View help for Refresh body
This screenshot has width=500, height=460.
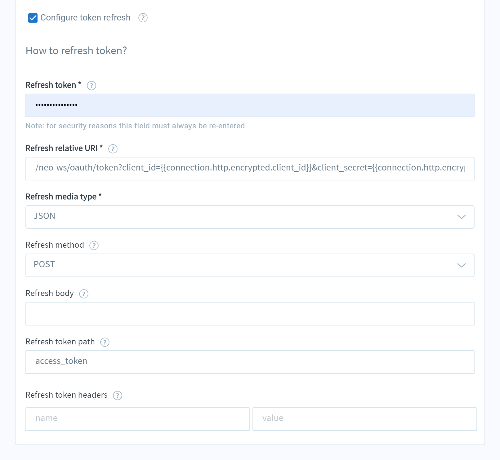pyautogui.click(x=83, y=294)
